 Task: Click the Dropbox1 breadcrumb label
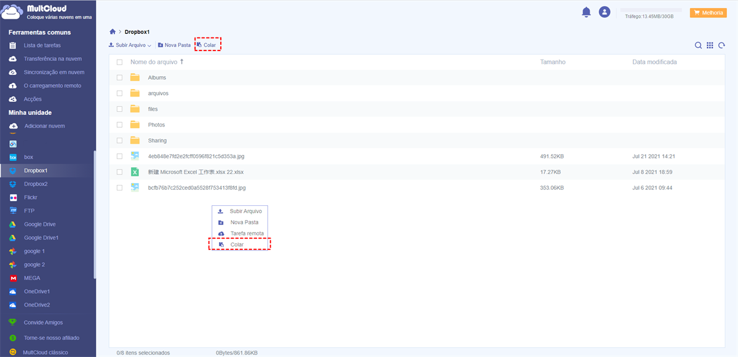tap(137, 31)
